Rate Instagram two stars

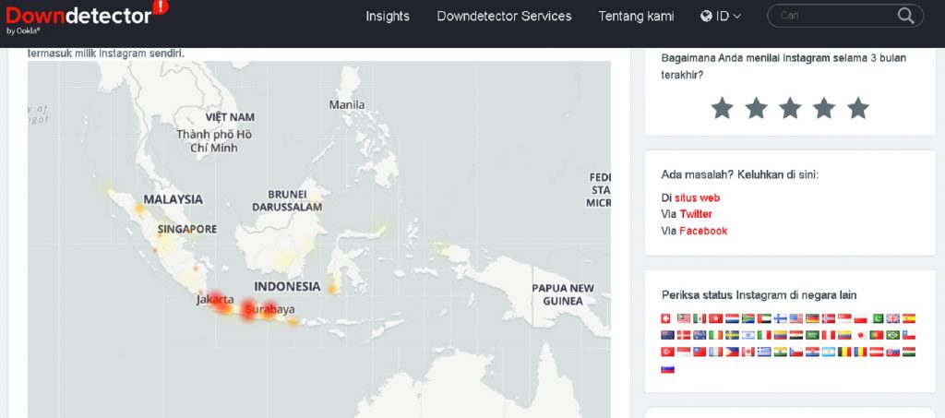point(756,108)
